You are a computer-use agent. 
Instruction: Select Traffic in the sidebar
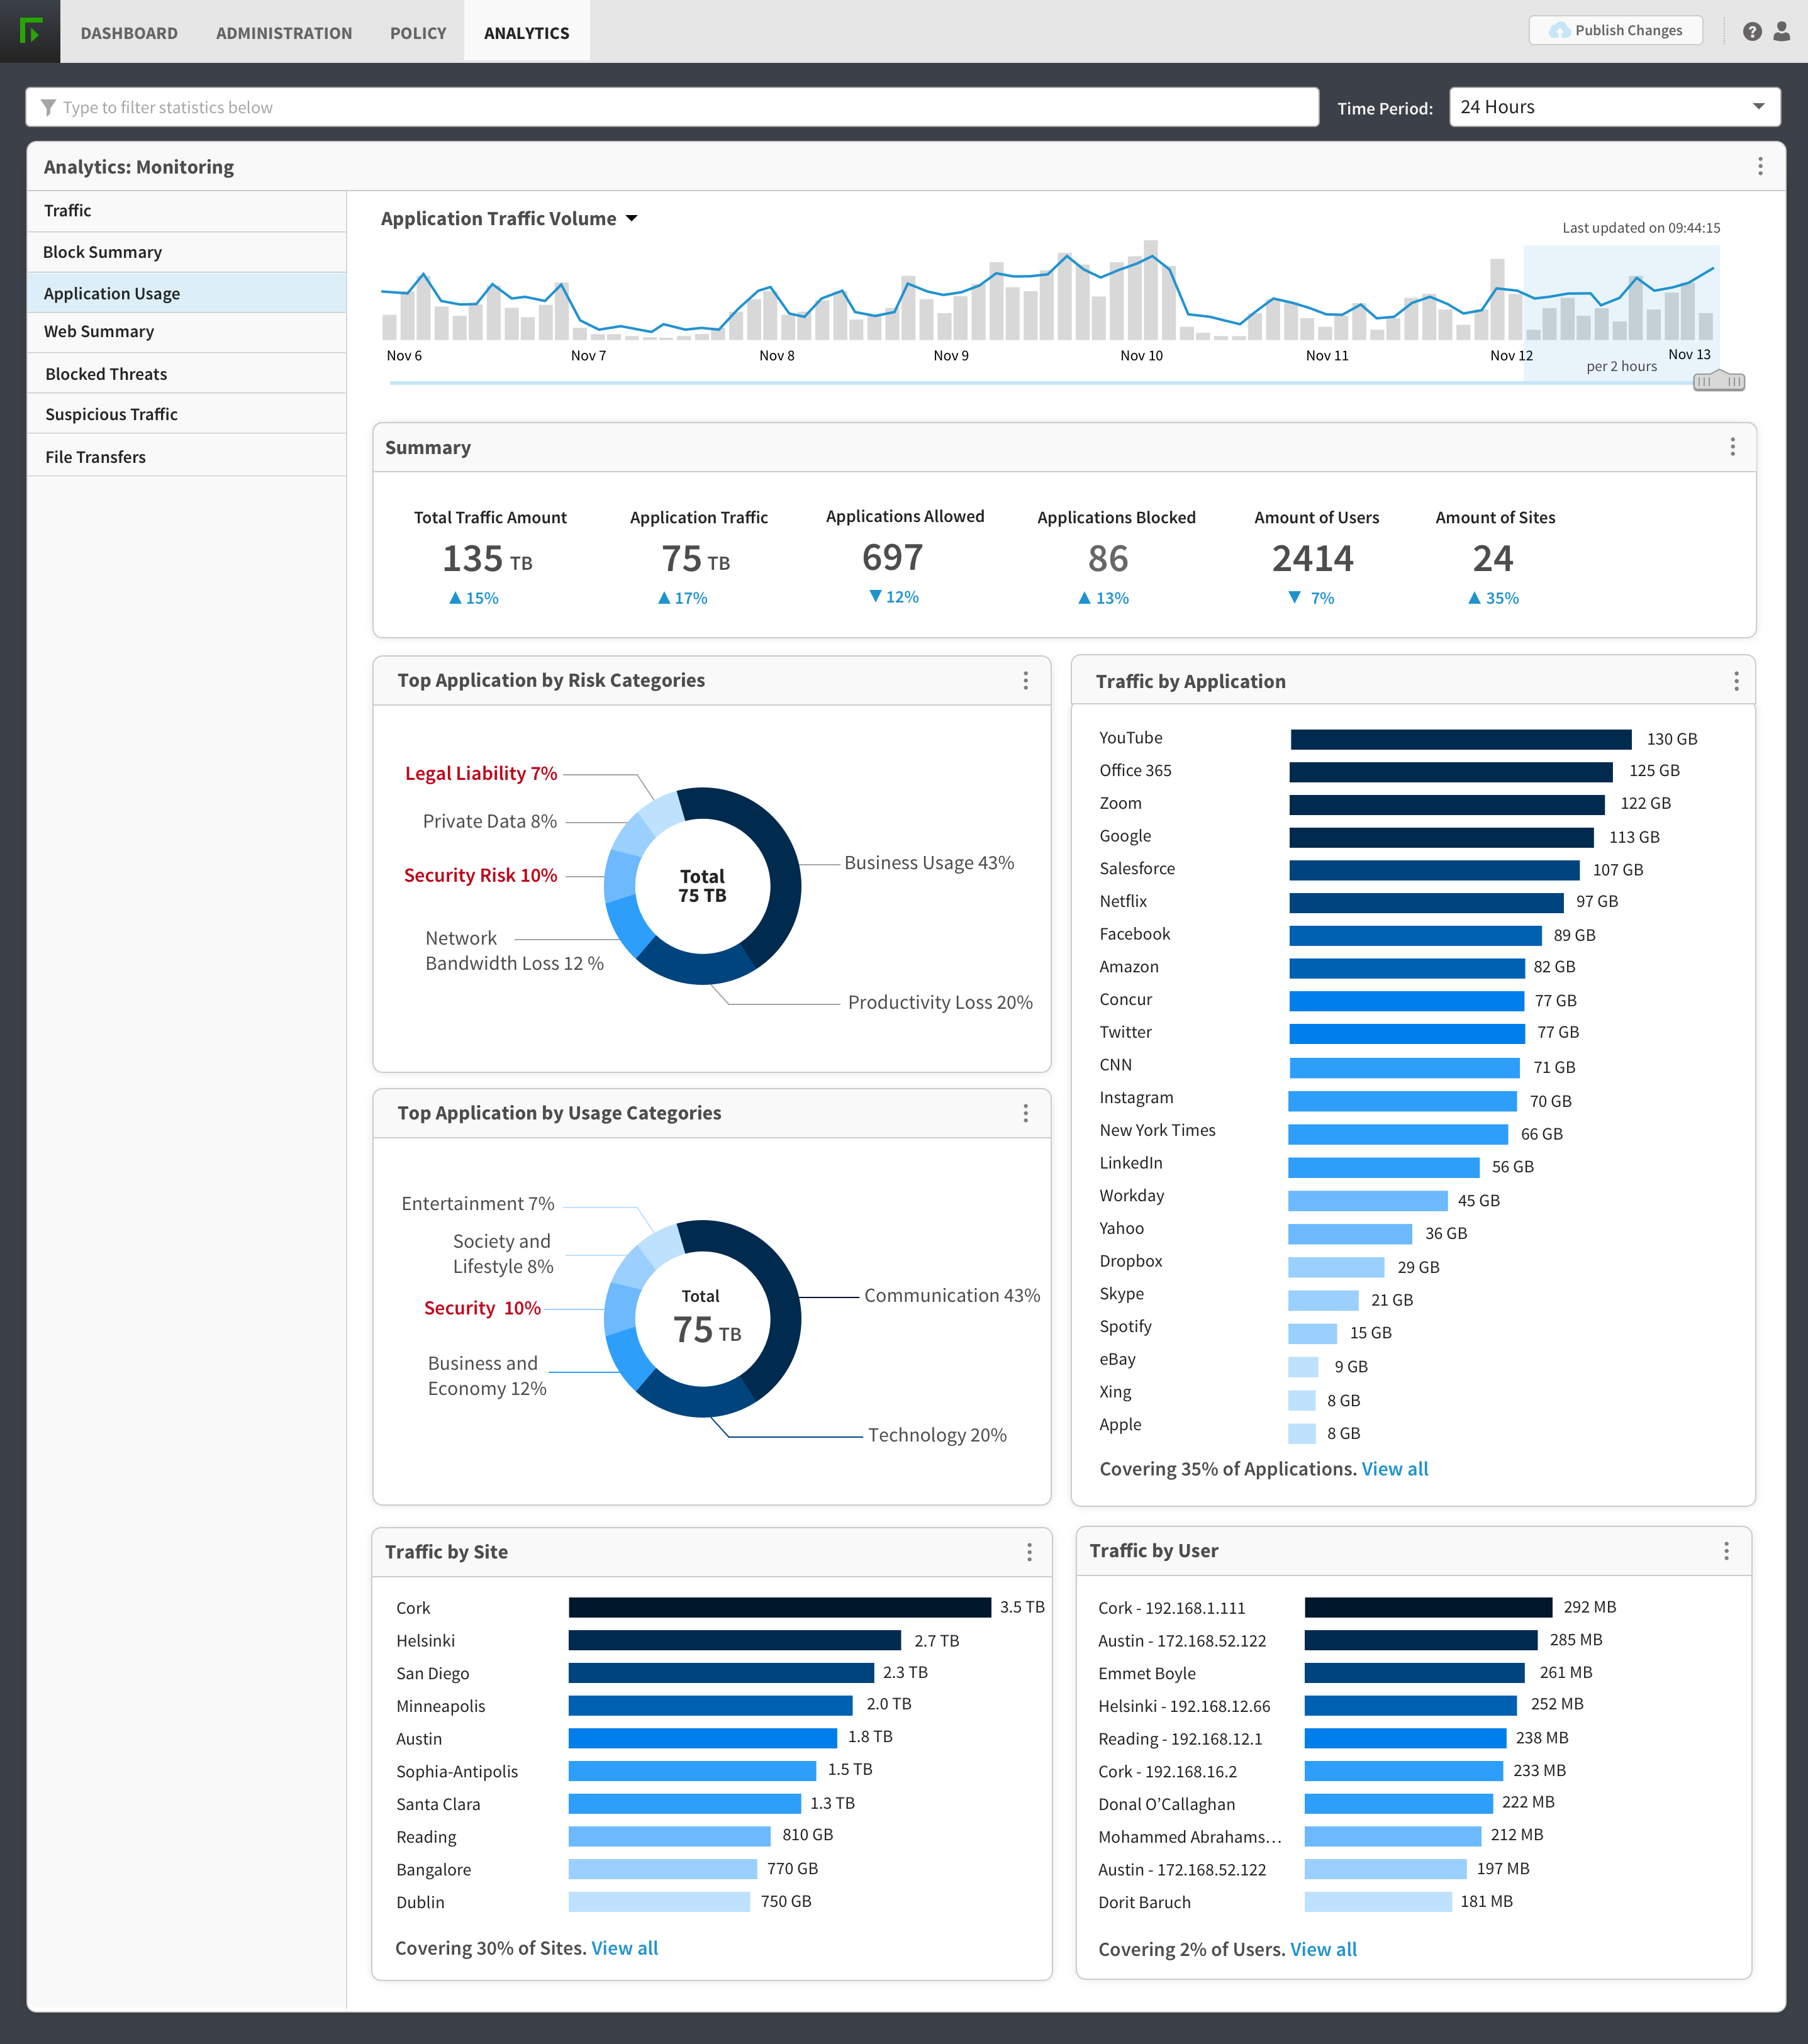(x=186, y=211)
